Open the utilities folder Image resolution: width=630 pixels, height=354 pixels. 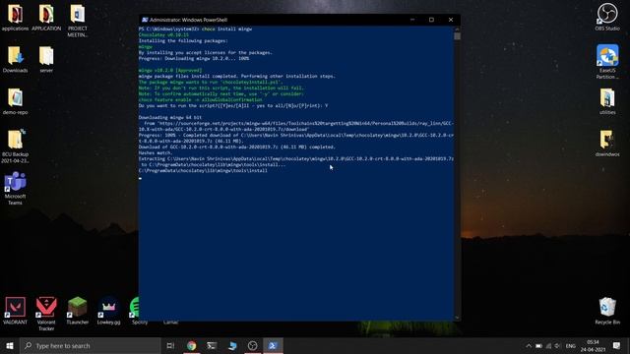pyautogui.click(x=607, y=101)
